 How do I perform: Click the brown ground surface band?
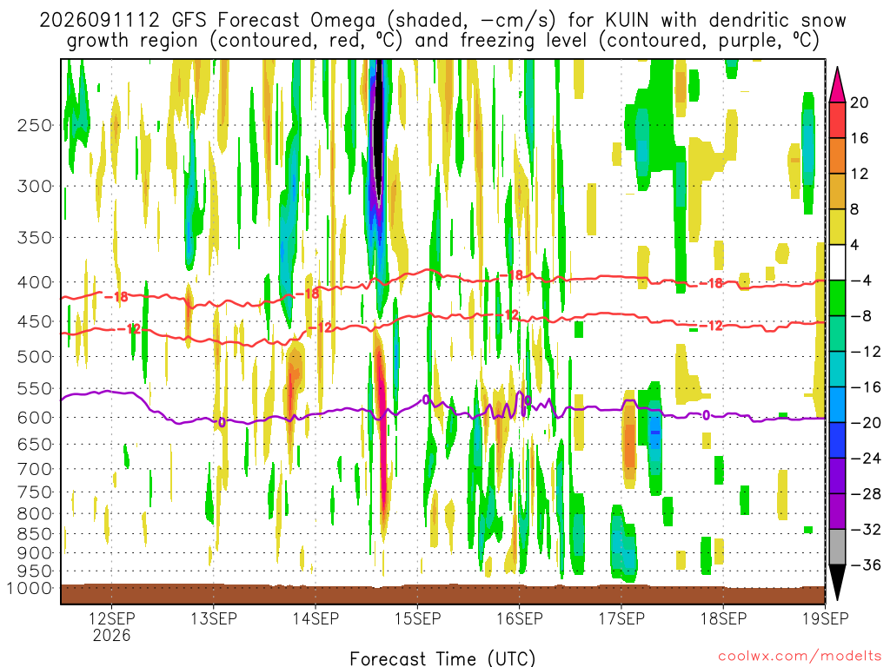coord(442,594)
